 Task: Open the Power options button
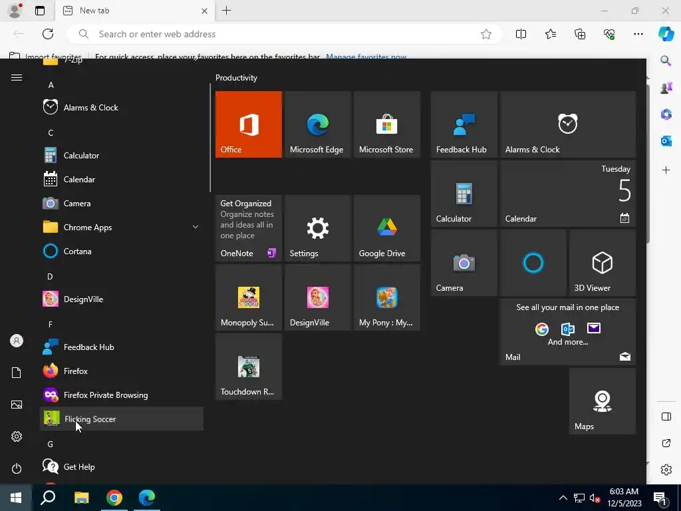pos(17,468)
